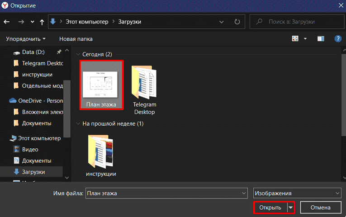Open Telegram Desktop in sidebar

tap(38, 63)
